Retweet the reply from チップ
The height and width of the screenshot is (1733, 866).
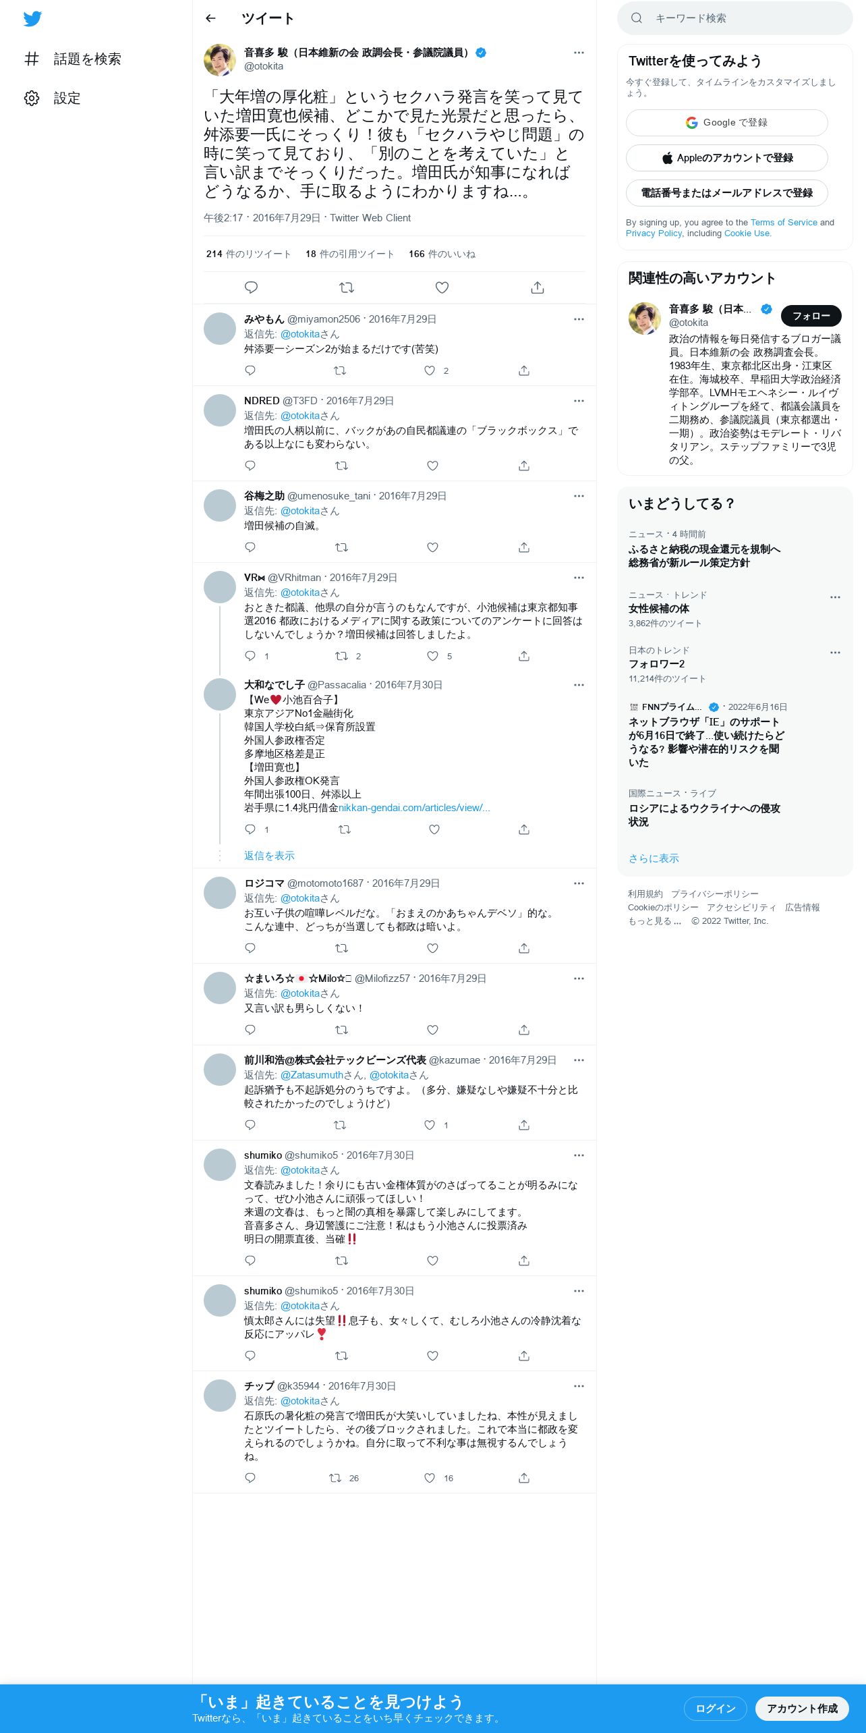pyautogui.click(x=335, y=1478)
